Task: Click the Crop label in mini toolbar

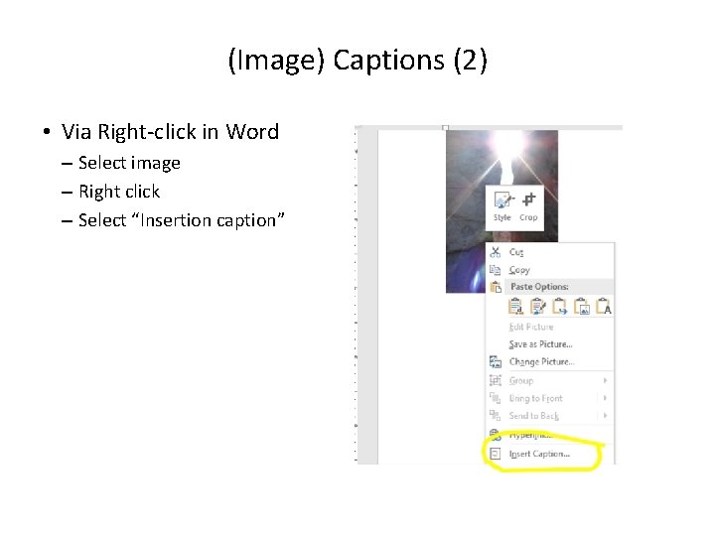Action: click(528, 217)
